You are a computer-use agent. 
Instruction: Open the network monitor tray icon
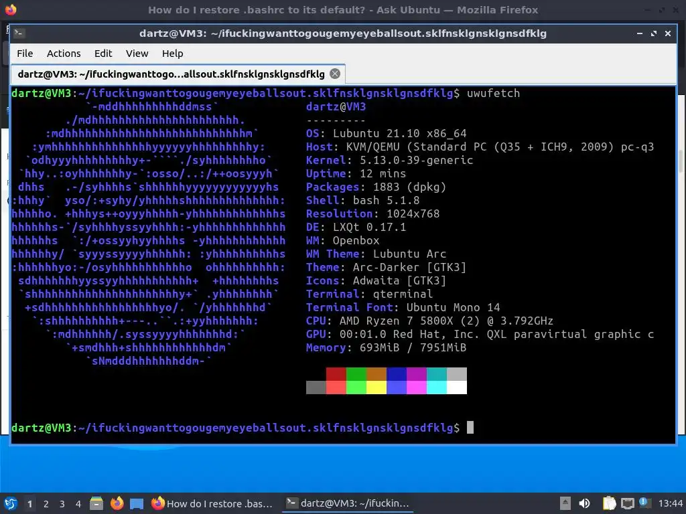pos(627,503)
